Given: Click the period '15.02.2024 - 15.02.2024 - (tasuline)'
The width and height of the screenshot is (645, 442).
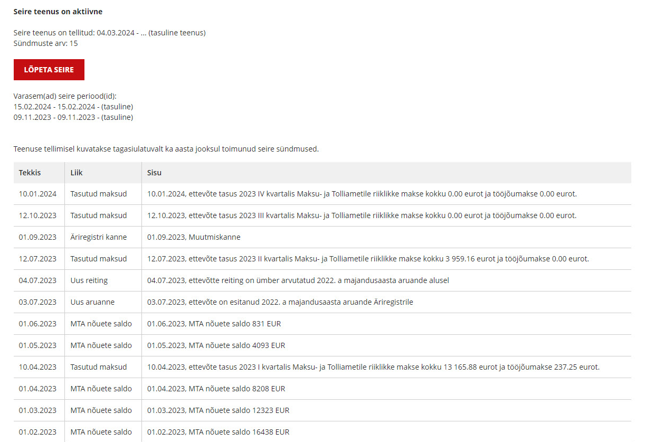Looking at the screenshot, I should (x=73, y=107).
